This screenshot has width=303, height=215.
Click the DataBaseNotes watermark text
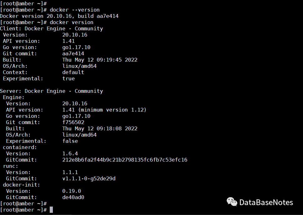[x=266, y=202]
